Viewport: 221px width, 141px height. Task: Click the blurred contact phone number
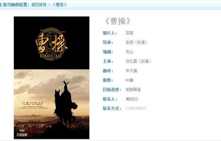tap(137, 108)
